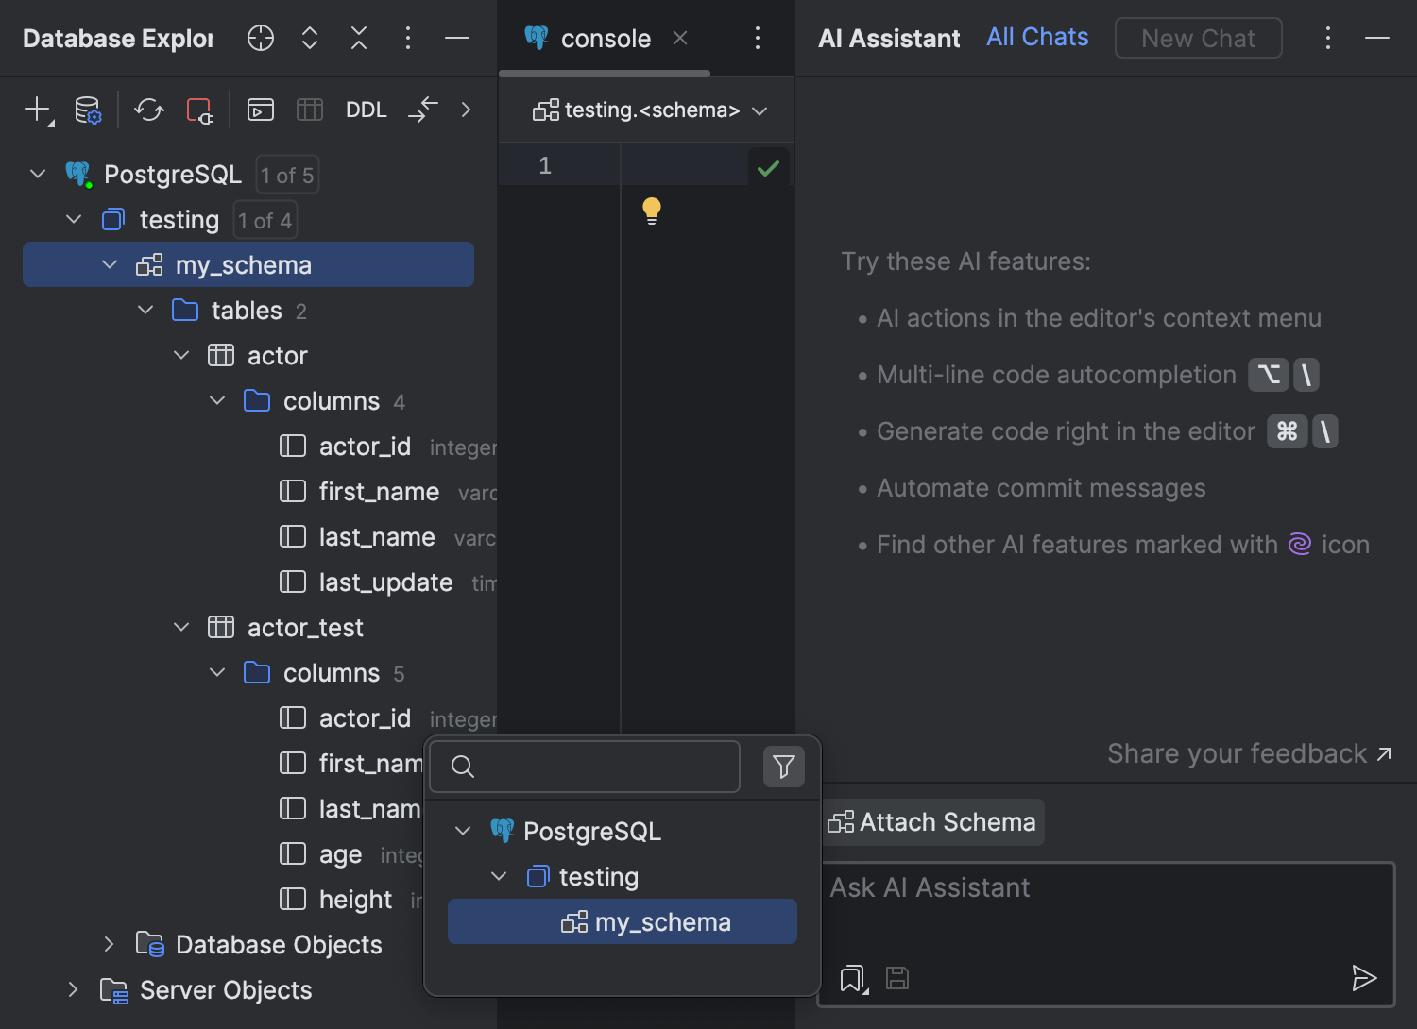This screenshot has width=1417, height=1029.
Task: Open a query console via the play icon
Action: point(260,110)
